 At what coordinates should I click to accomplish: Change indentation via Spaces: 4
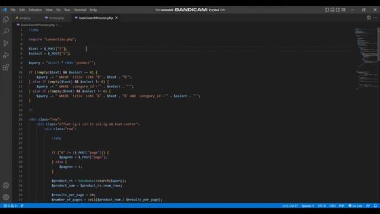pos(308,206)
